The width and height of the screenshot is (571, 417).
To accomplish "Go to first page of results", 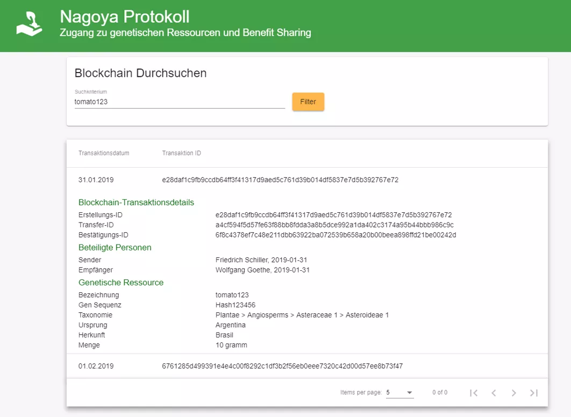I will (x=473, y=393).
